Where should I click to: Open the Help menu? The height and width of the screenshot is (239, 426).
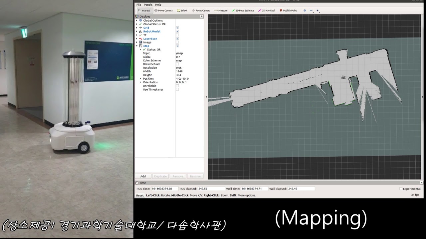click(158, 5)
